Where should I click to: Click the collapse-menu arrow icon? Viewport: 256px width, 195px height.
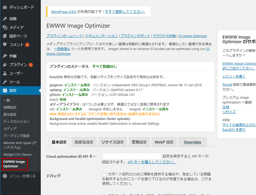coord(5,176)
